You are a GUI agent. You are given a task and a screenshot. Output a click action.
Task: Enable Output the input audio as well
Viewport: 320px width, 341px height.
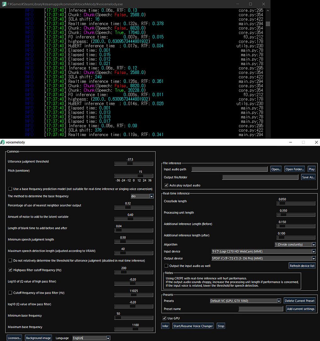(166, 266)
